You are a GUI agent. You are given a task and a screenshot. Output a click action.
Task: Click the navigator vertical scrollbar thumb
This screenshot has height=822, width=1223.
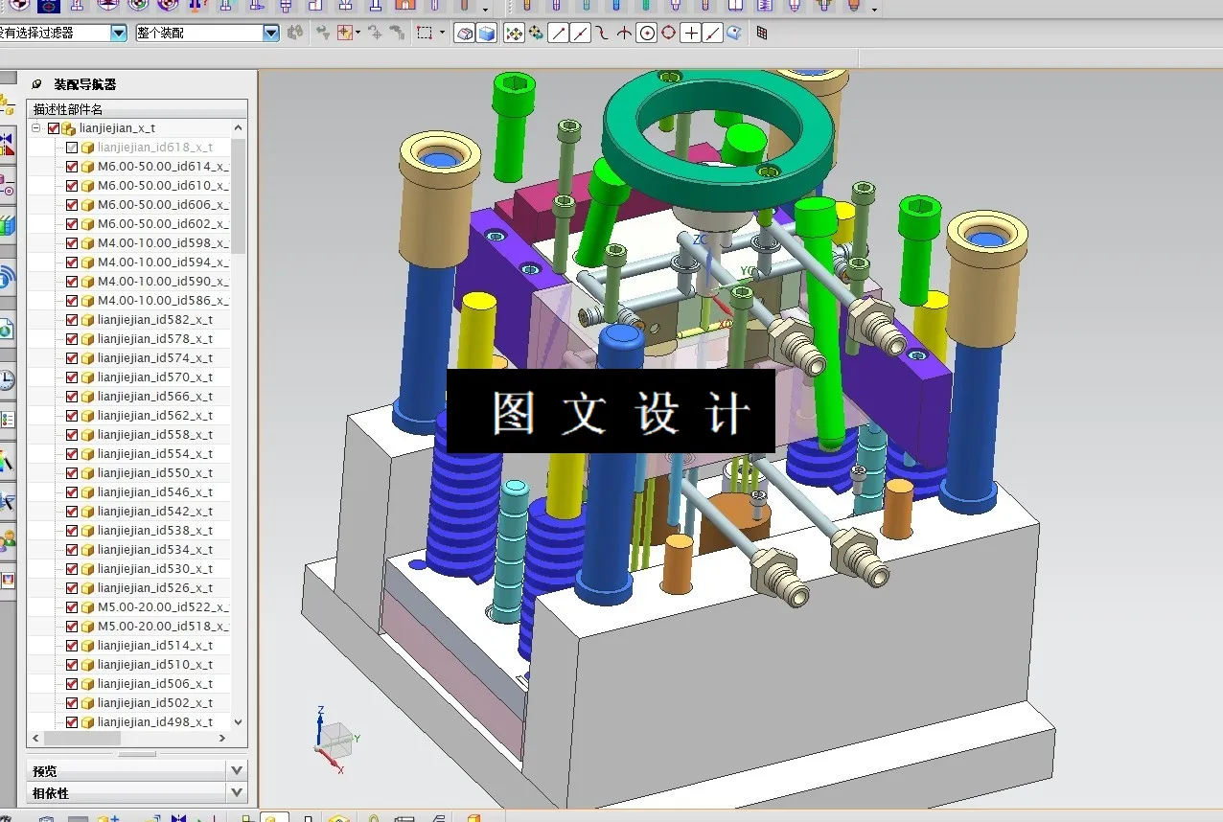point(239,196)
